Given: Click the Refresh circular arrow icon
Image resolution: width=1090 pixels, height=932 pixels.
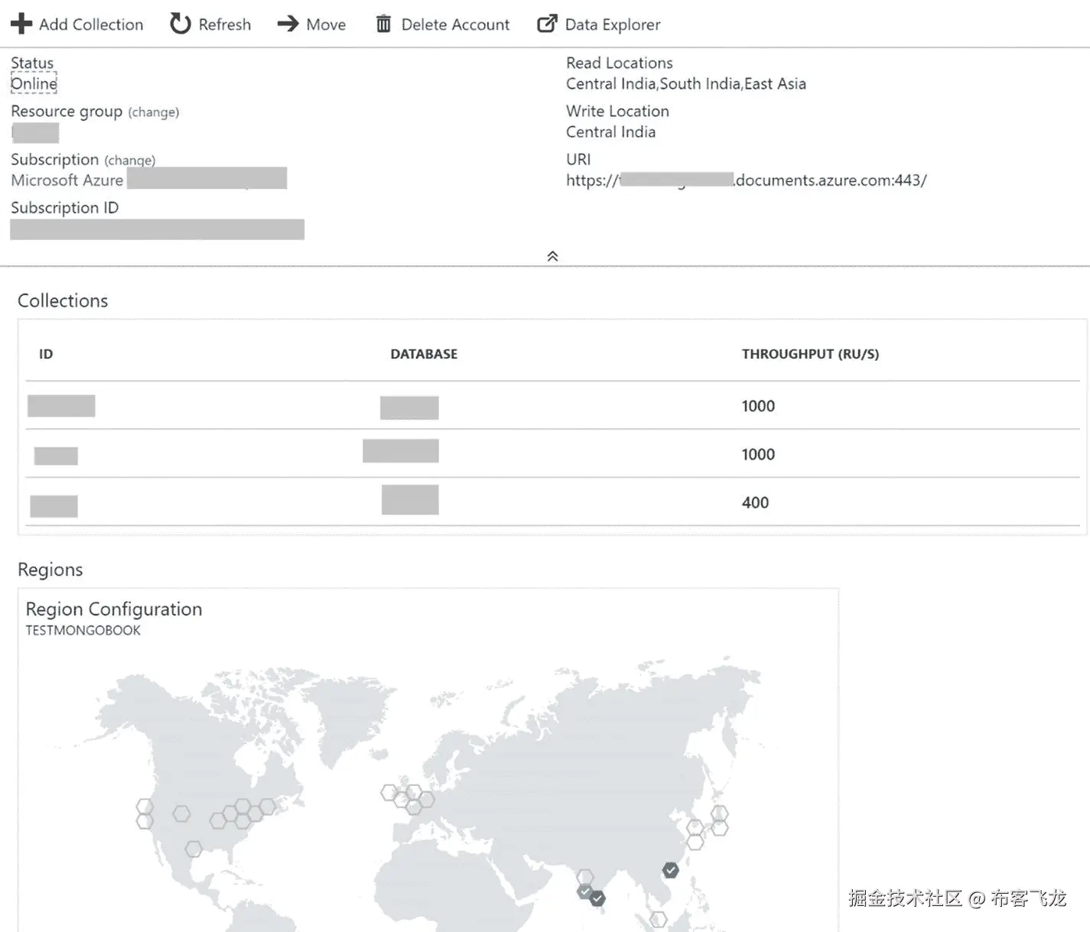Looking at the screenshot, I should (x=181, y=24).
